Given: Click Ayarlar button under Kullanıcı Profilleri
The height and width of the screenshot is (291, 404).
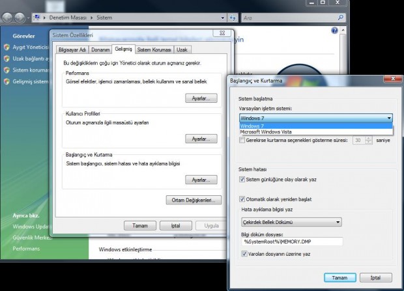Looking at the screenshot, I should (x=201, y=139).
